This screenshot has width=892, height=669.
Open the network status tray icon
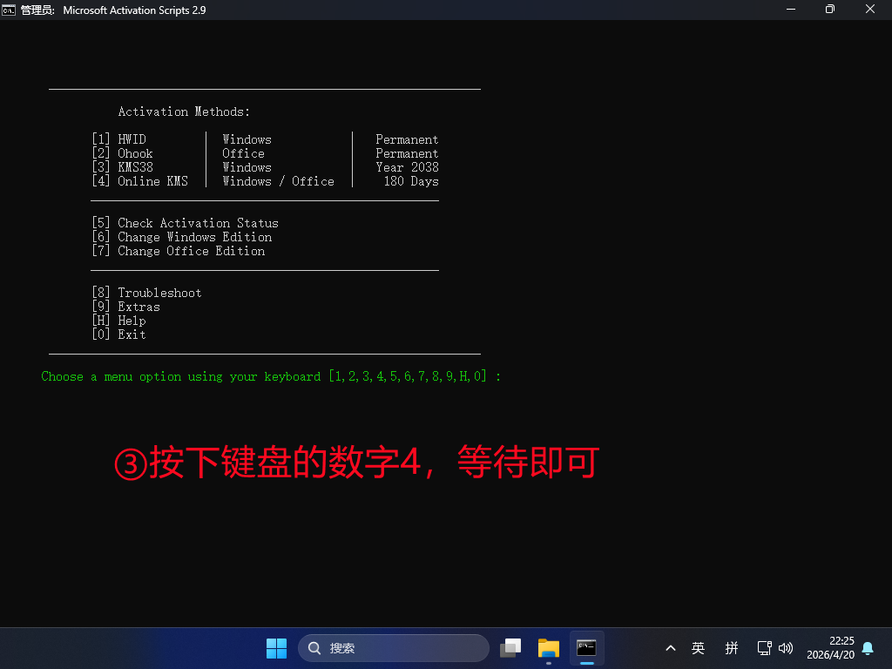click(764, 648)
